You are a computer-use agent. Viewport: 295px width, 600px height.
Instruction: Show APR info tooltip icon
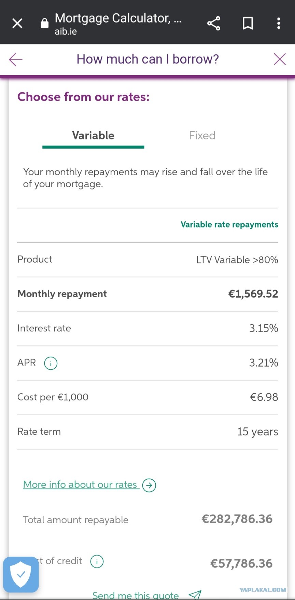[x=51, y=363]
